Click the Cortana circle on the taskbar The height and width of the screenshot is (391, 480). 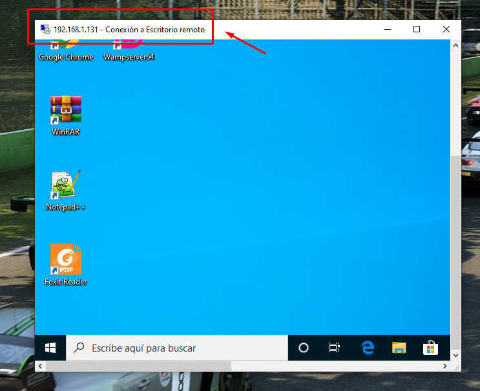(304, 348)
